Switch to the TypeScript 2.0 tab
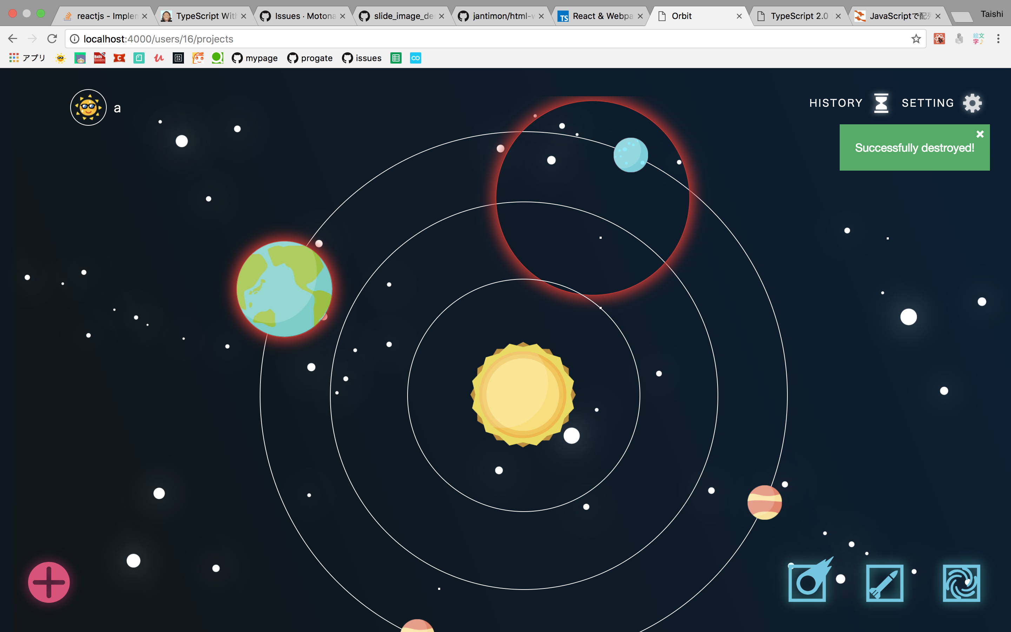 [x=798, y=16]
